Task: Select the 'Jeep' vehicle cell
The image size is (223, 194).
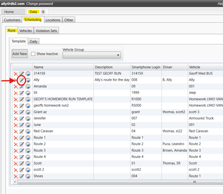Action: coord(205,93)
